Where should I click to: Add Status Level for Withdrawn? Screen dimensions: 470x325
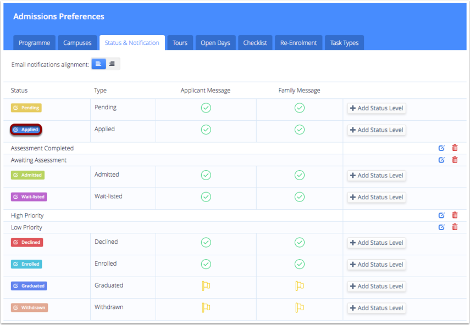point(377,308)
